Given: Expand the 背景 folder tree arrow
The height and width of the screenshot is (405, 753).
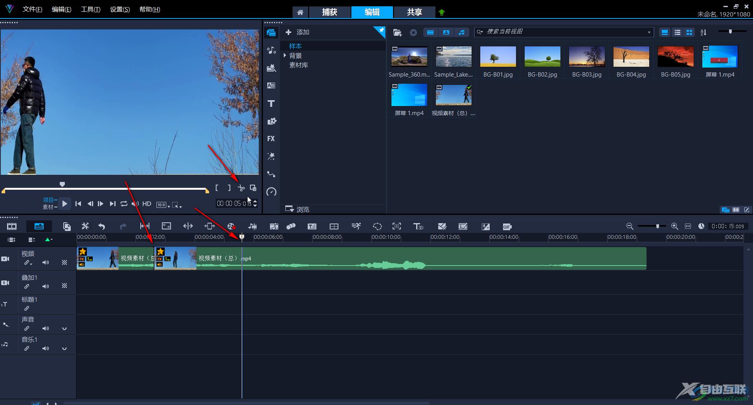Looking at the screenshot, I should (x=285, y=55).
